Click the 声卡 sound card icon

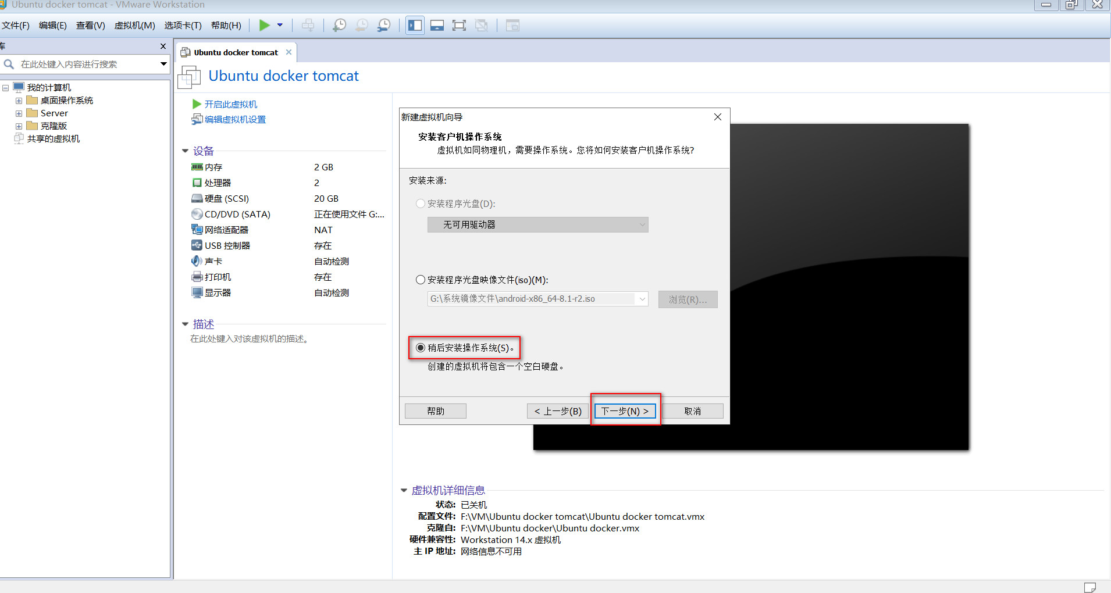[197, 261]
